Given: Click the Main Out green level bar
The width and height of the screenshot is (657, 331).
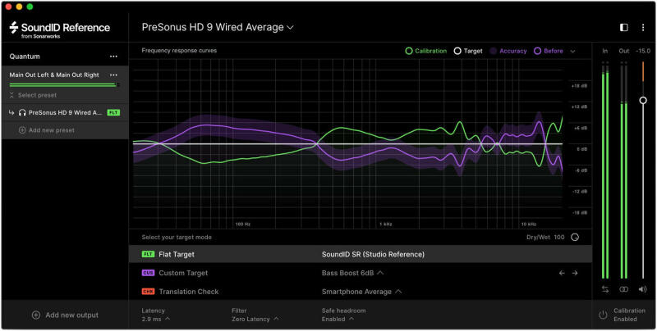Looking at the screenshot, I should pos(63,85).
